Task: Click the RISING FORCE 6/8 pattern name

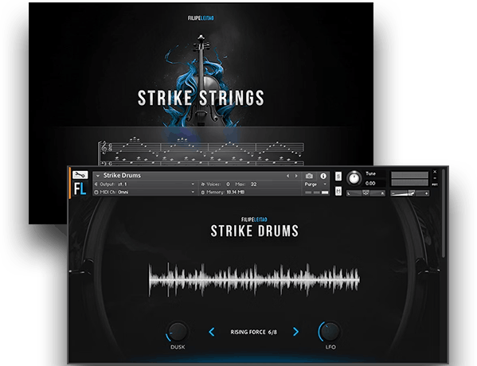Action: coord(254,332)
